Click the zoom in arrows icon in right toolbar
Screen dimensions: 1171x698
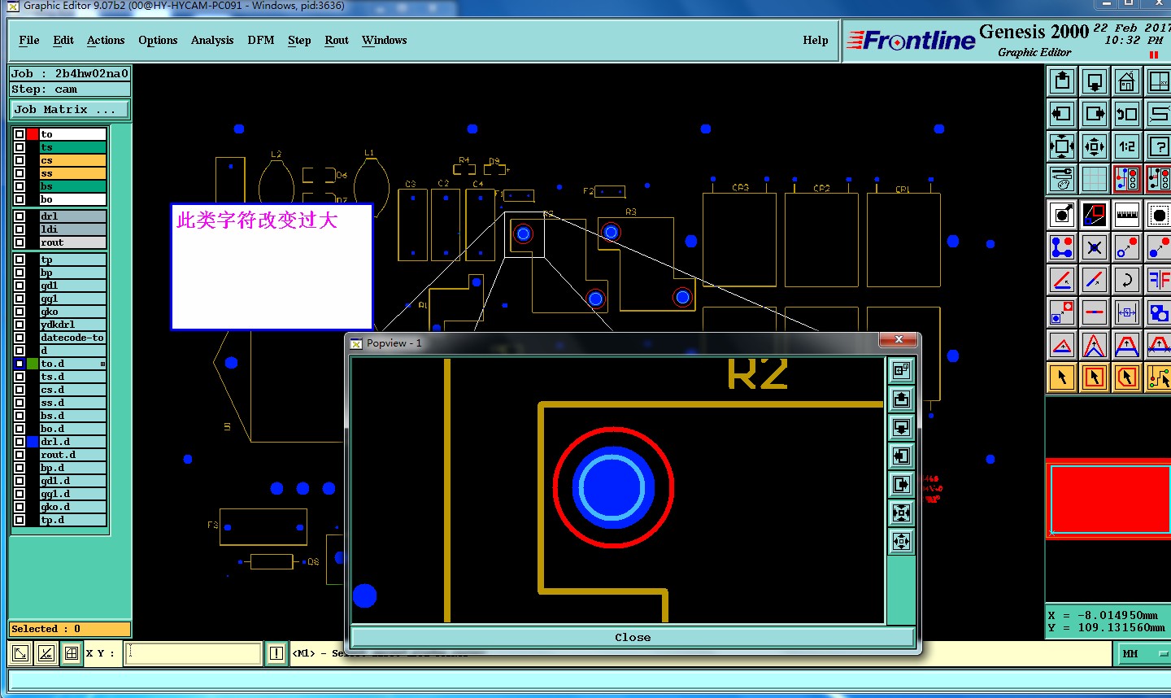tap(1062, 146)
